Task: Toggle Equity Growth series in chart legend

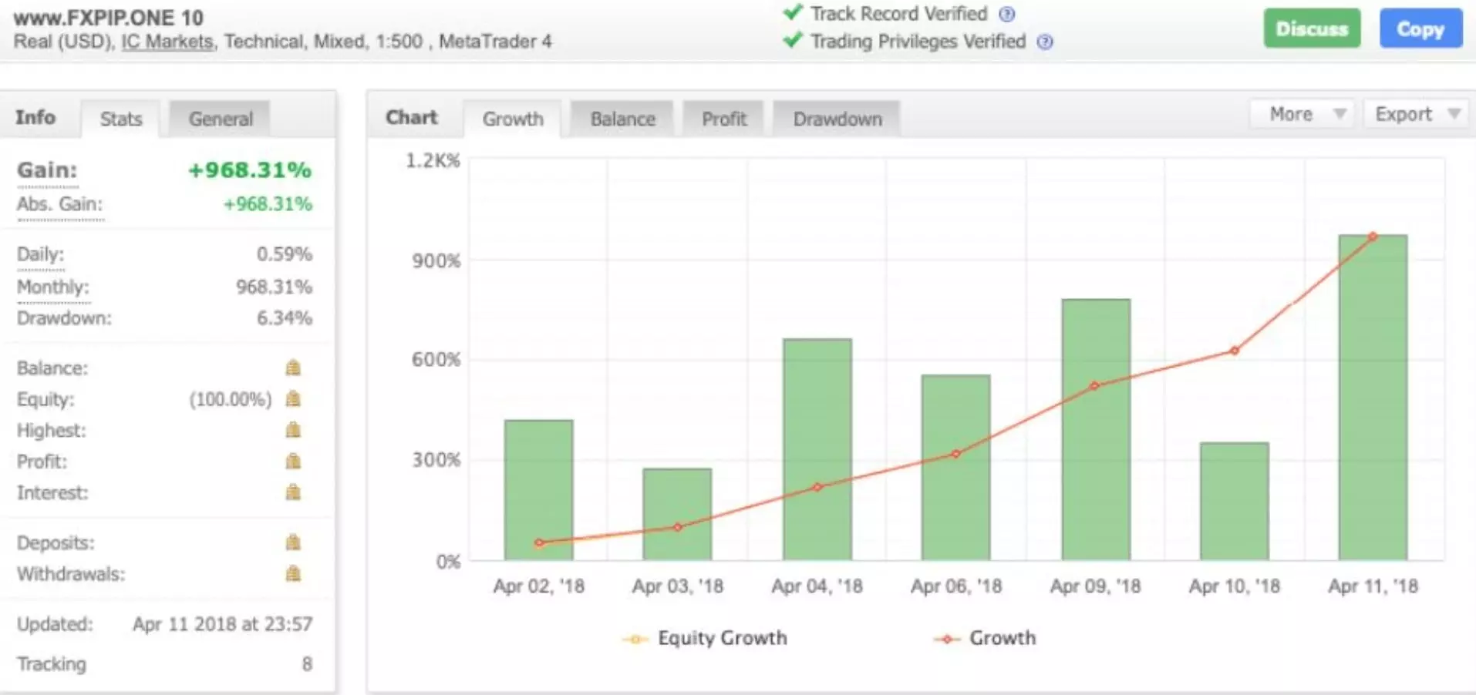Action: click(x=705, y=638)
